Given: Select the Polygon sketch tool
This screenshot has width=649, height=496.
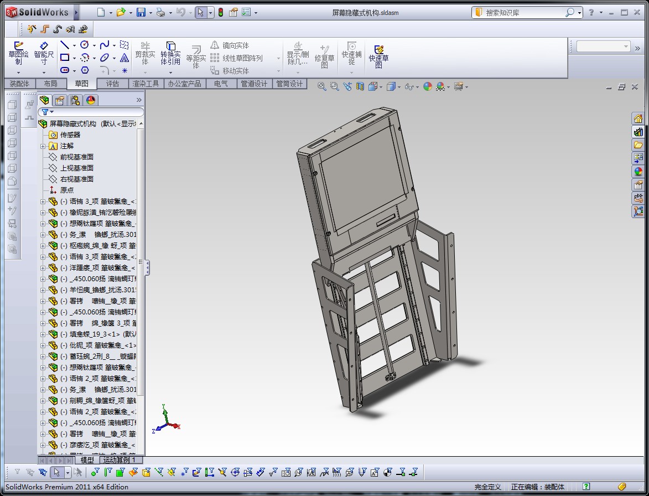Looking at the screenshot, I should (85, 70).
